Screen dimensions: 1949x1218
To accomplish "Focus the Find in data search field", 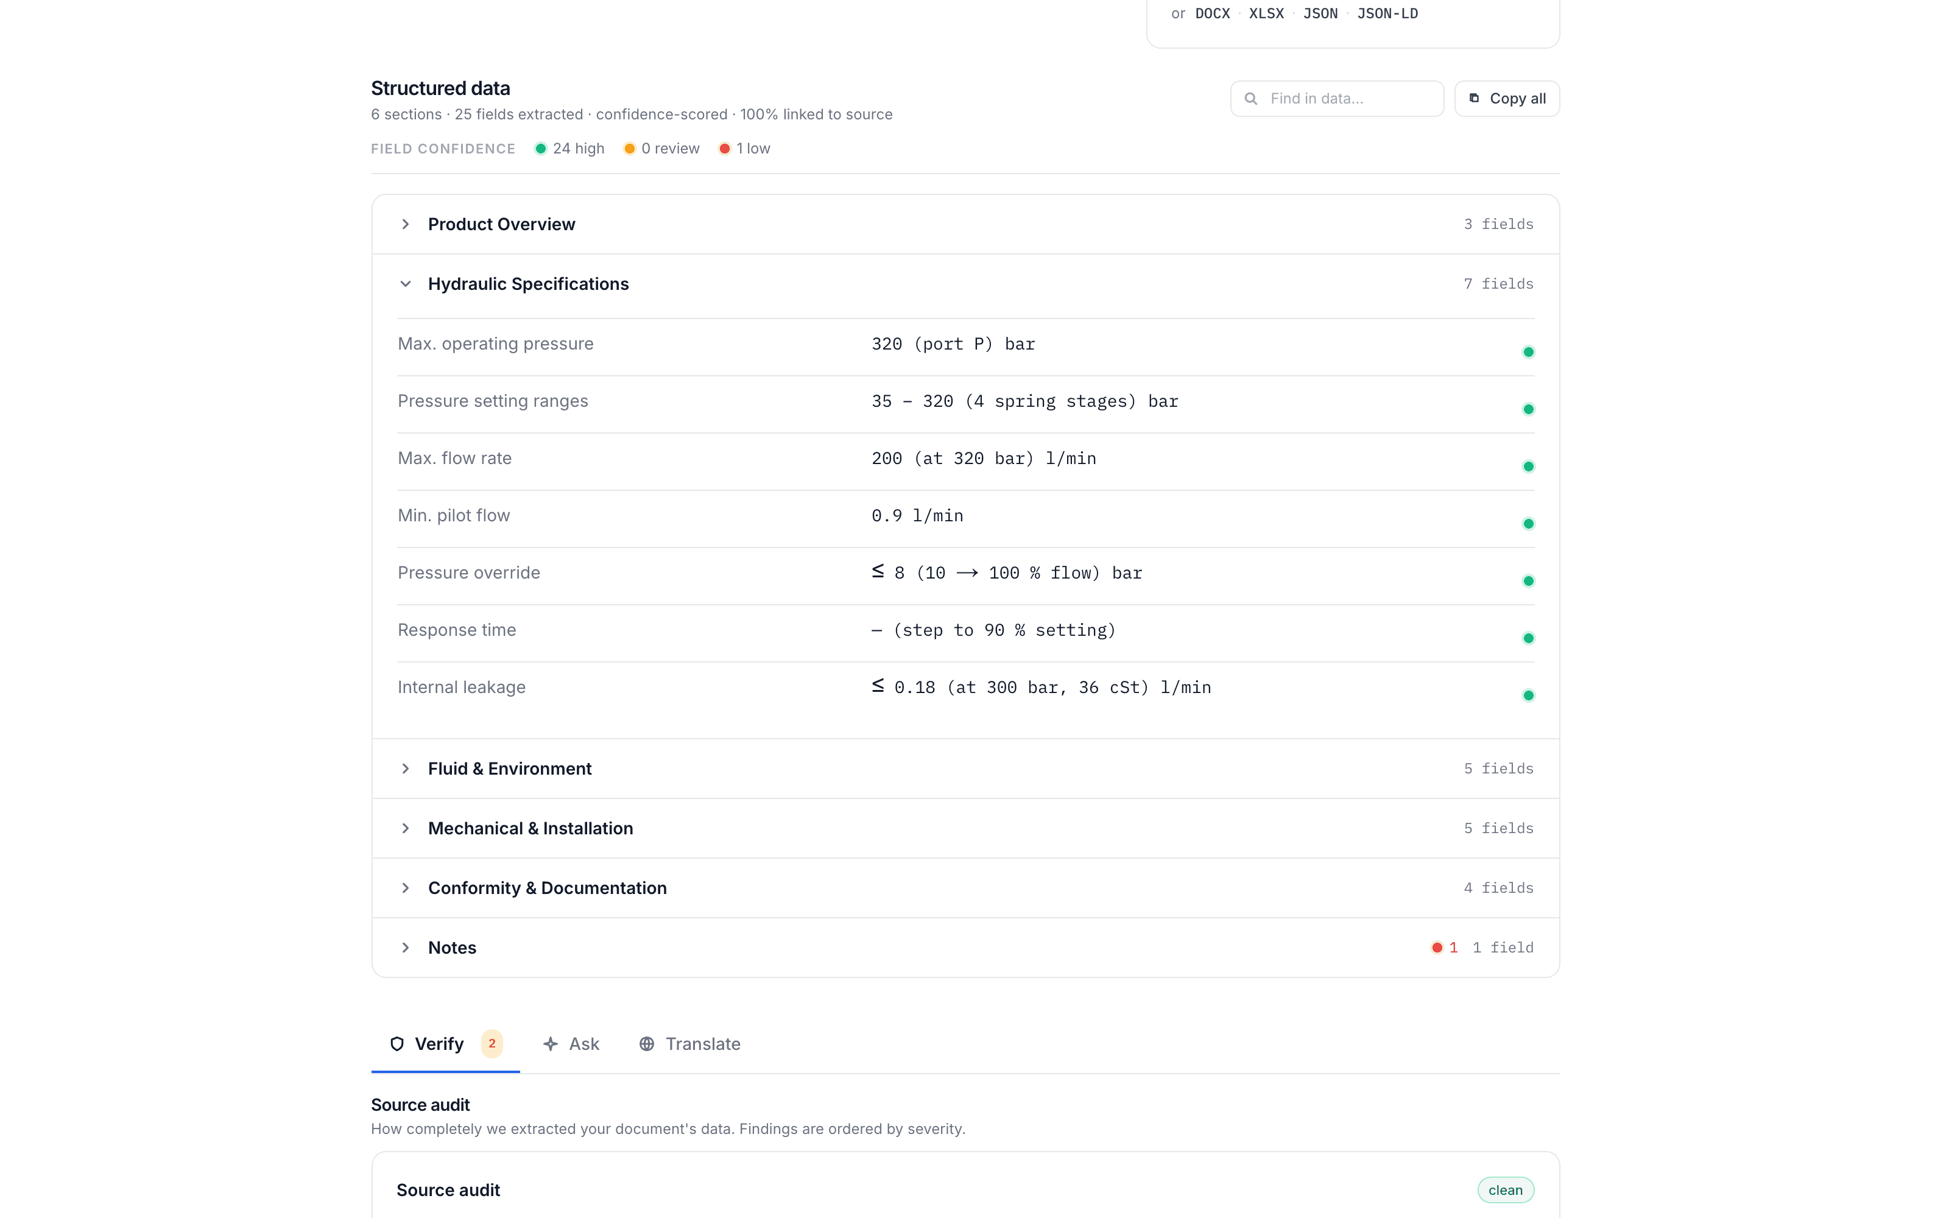I will click(1337, 98).
